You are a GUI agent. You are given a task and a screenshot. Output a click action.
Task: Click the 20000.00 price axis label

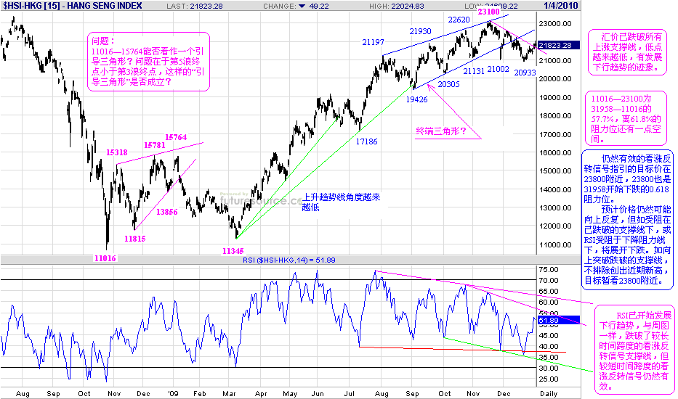tap(556, 78)
